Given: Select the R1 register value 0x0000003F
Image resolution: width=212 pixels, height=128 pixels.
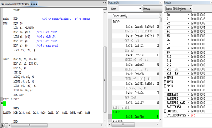Looking at the screenshot, I should (198, 19).
